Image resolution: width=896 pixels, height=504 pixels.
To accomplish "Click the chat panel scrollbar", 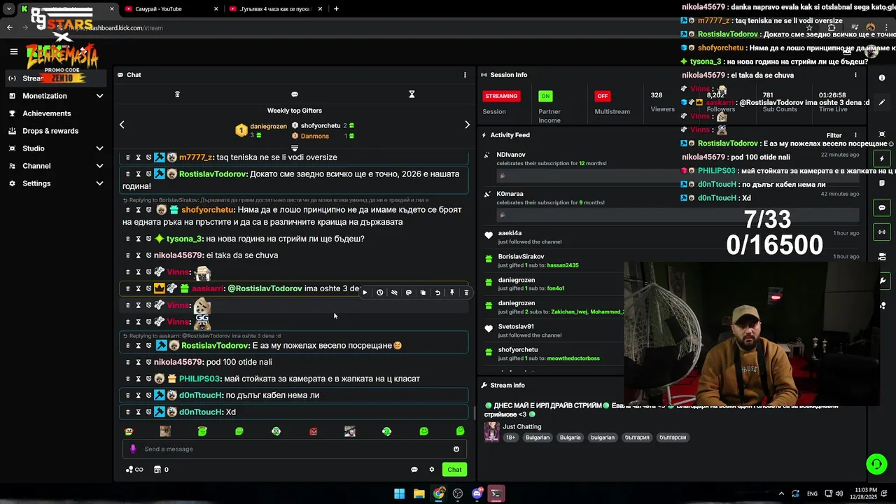I will 475,413.
